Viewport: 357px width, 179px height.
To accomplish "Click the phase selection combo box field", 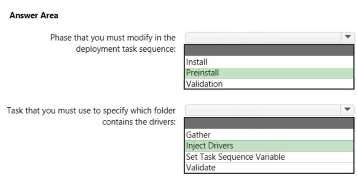I will [270, 38].
